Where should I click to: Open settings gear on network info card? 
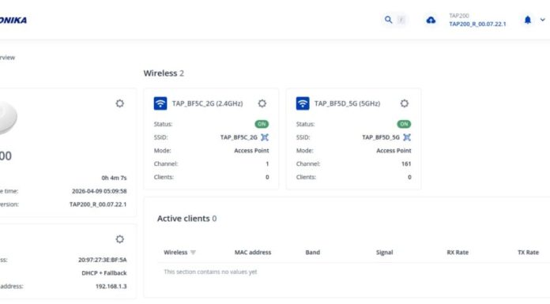[x=119, y=239]
